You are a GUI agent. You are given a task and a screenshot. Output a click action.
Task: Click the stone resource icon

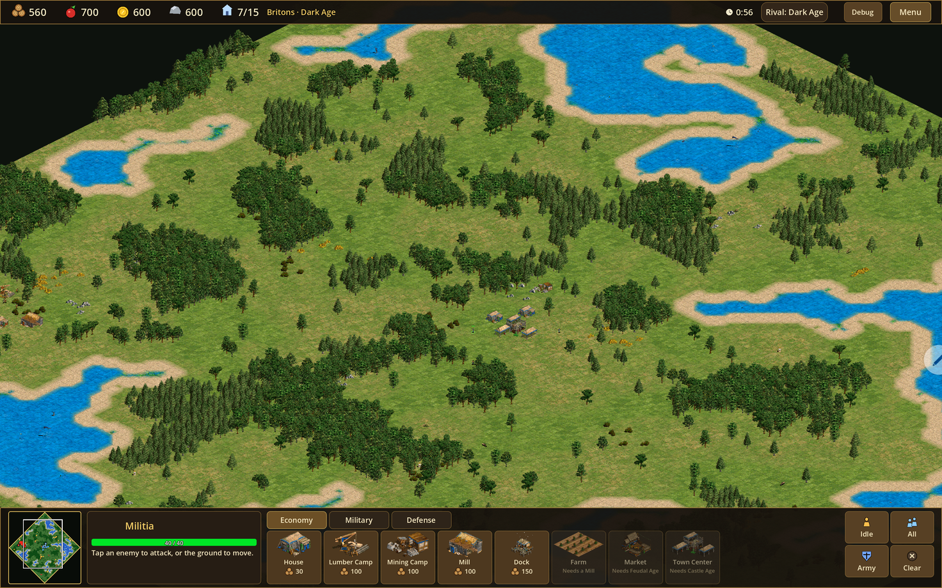coord(175,11)
